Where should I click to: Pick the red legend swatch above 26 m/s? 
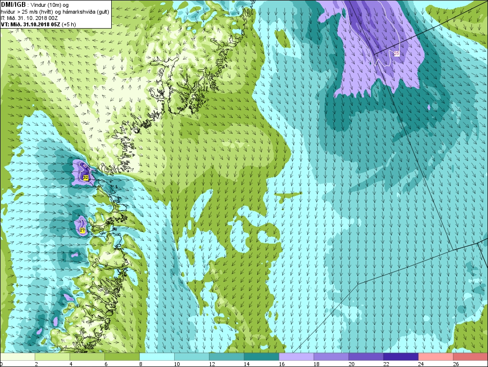(470, 356)
